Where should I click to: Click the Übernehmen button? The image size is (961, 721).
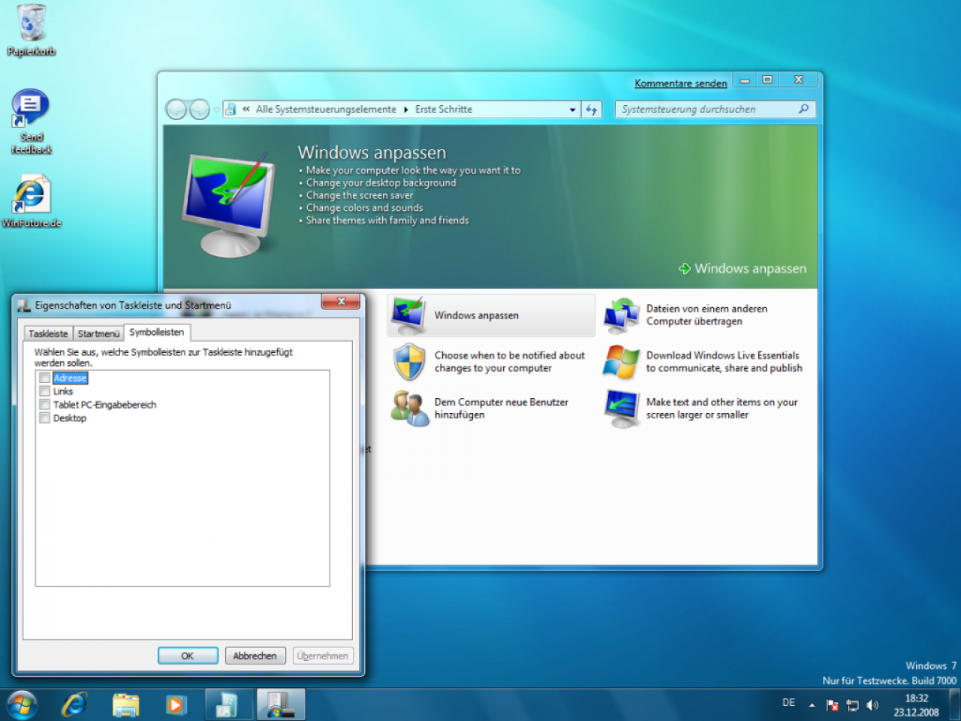pyautogui.click(x=323, y=656)
